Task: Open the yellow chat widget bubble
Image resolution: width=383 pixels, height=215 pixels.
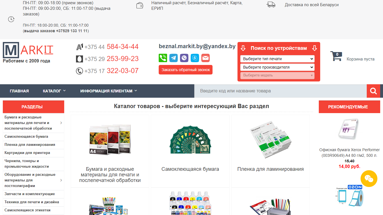Action: [369, 179]
